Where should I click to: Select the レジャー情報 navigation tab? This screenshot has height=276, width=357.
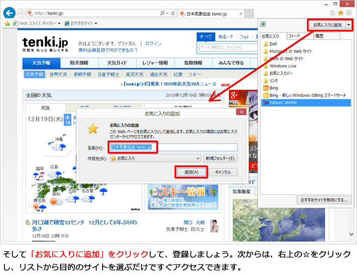tap(155, 63)
